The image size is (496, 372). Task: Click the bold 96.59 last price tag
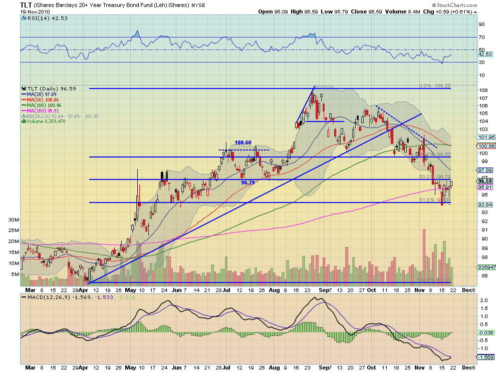485,181
